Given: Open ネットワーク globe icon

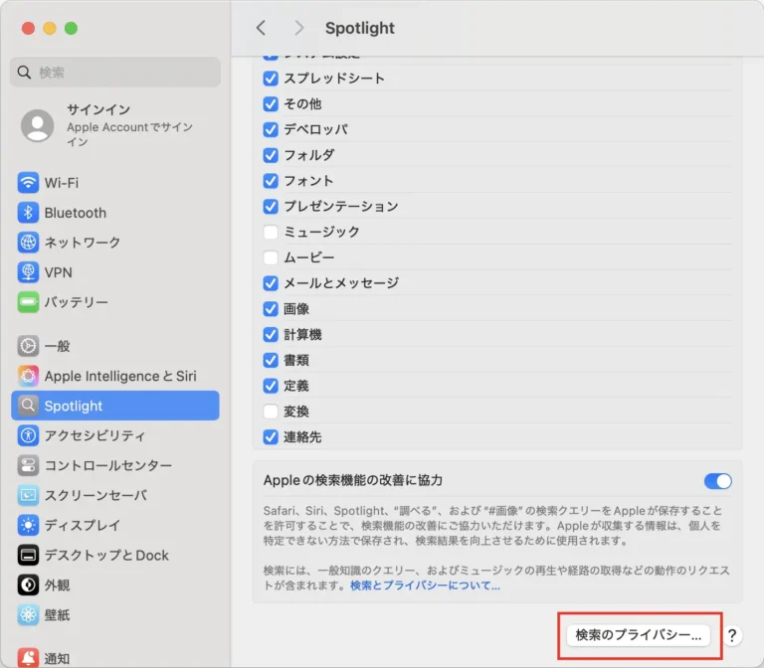Looking at the screenshot, I should tap(28, 243).
